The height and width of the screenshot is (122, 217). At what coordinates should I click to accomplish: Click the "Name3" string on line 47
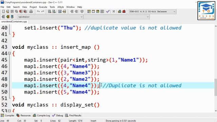click(x=80, y=73)
